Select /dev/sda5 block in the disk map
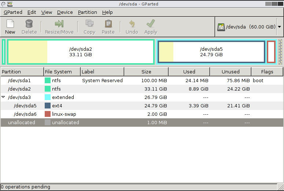This screenshot has width=284, height=191. (x=211, y=52)
